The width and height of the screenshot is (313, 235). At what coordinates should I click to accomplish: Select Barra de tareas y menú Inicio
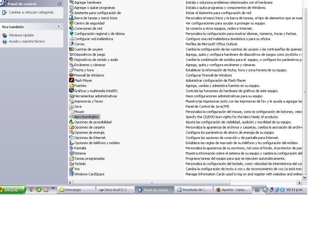click(x=96, y=18)
